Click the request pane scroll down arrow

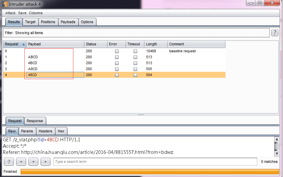[277, 153]
